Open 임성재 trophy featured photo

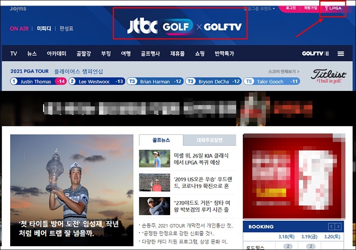[72, 190]
